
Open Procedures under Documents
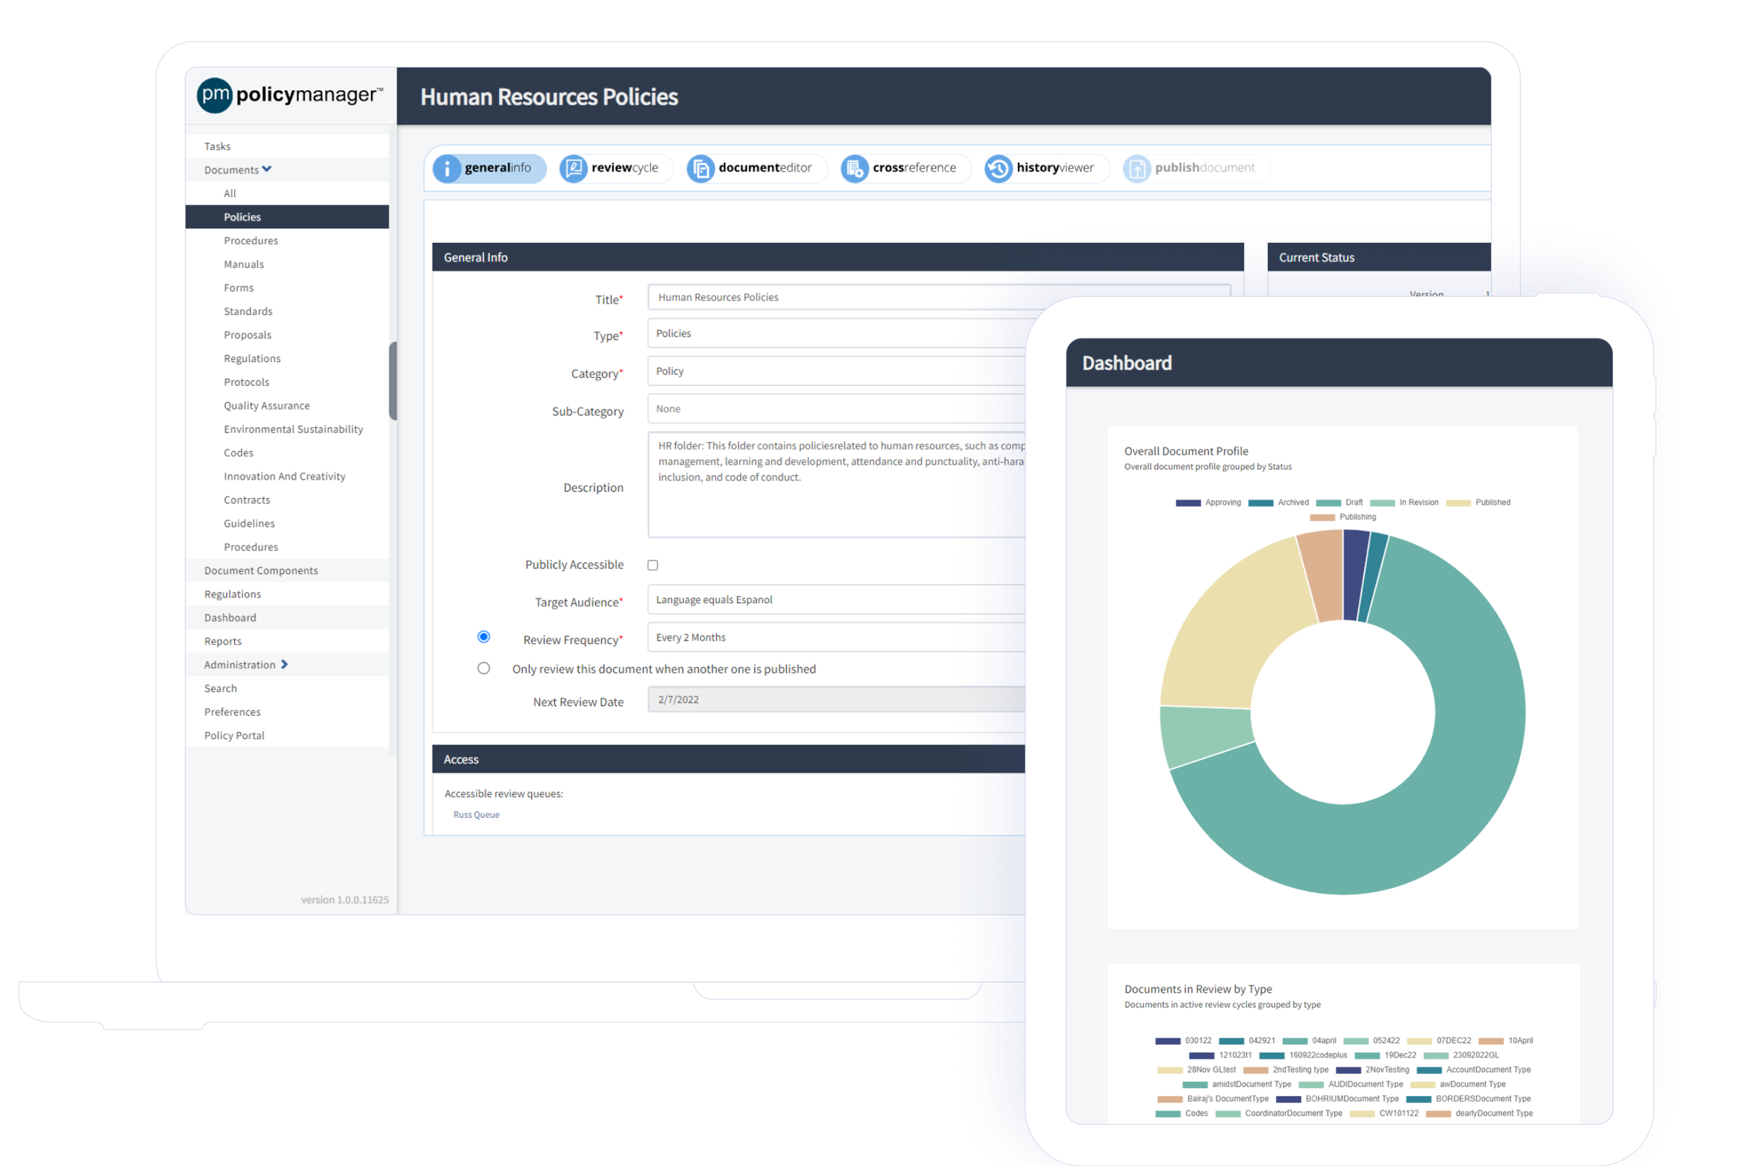pyautogui.click(x=250, y=241)
